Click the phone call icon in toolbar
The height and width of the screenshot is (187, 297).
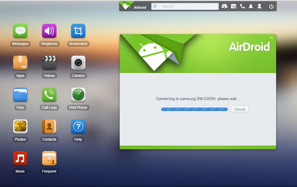tap(242, 6)
